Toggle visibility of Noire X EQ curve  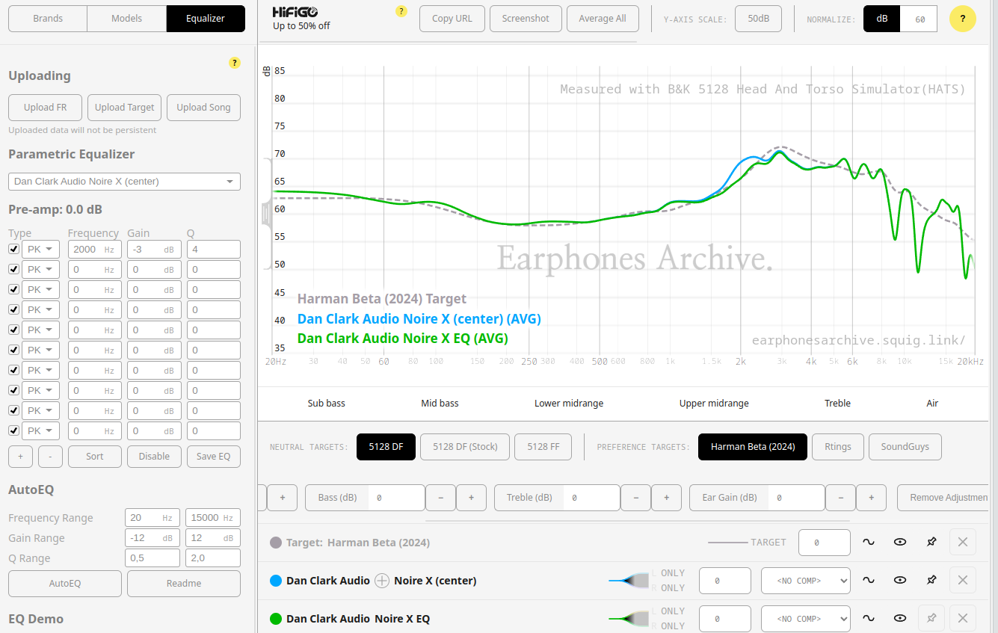(x=900, y=619)
